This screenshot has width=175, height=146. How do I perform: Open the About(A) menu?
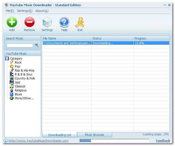click(42, 11)
